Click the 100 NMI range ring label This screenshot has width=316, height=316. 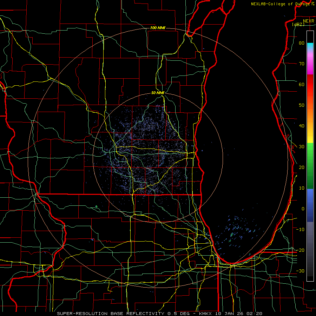158,28
